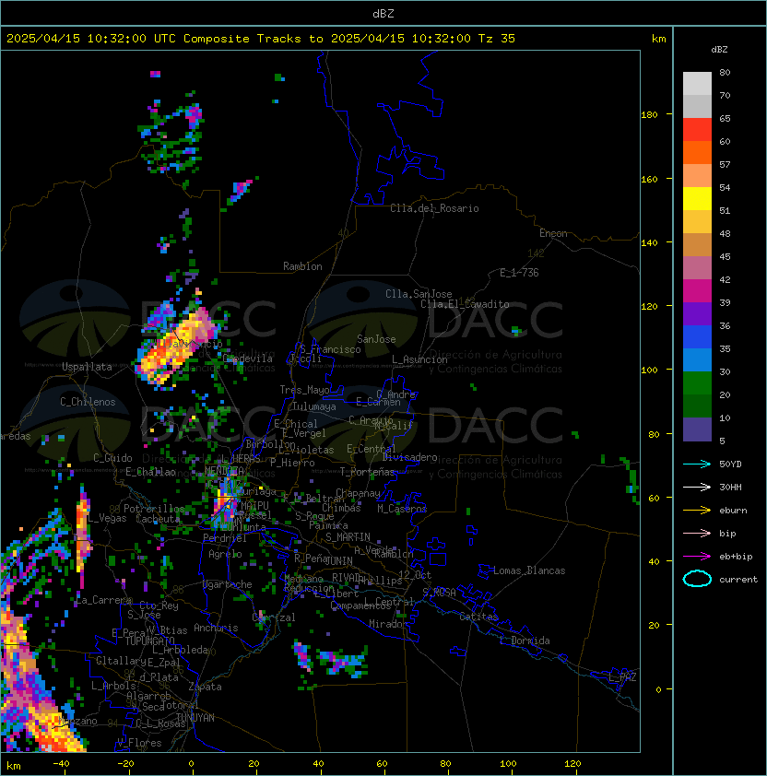This screenshot has height=776, width=767.
Task: Click the Lomas_Blancas map label
Action: click(x=529, y=570)
